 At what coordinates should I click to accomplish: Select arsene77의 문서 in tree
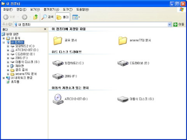(x=26, y=74)
